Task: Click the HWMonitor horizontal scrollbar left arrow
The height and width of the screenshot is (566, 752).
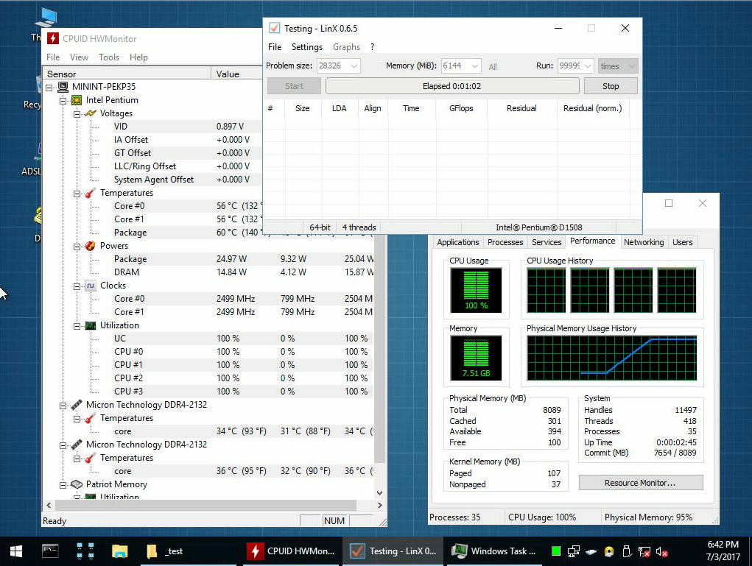Action: click(x=49, y=505)
